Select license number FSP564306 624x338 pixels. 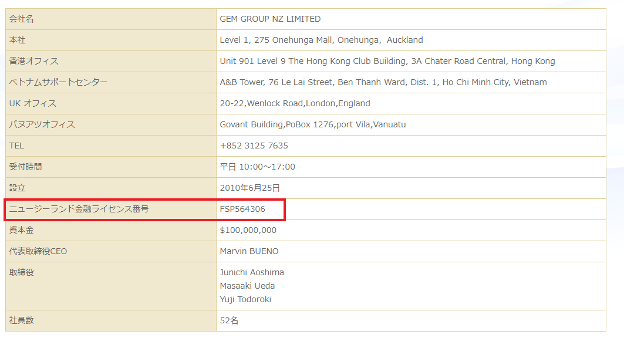242,209
